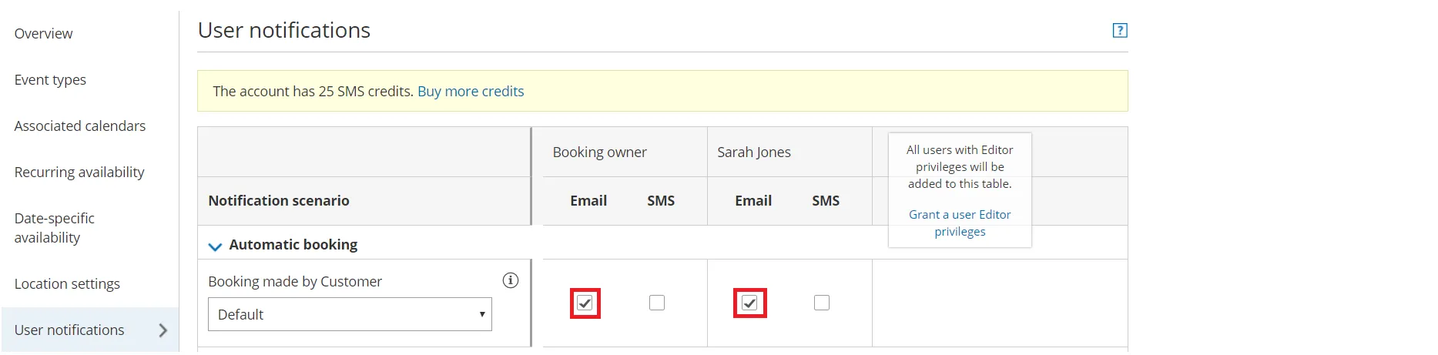Image resolution: width=1438 pixels, height=355 pixels.
Task: Go to Overview in sidebar
Action: (43, 34)
